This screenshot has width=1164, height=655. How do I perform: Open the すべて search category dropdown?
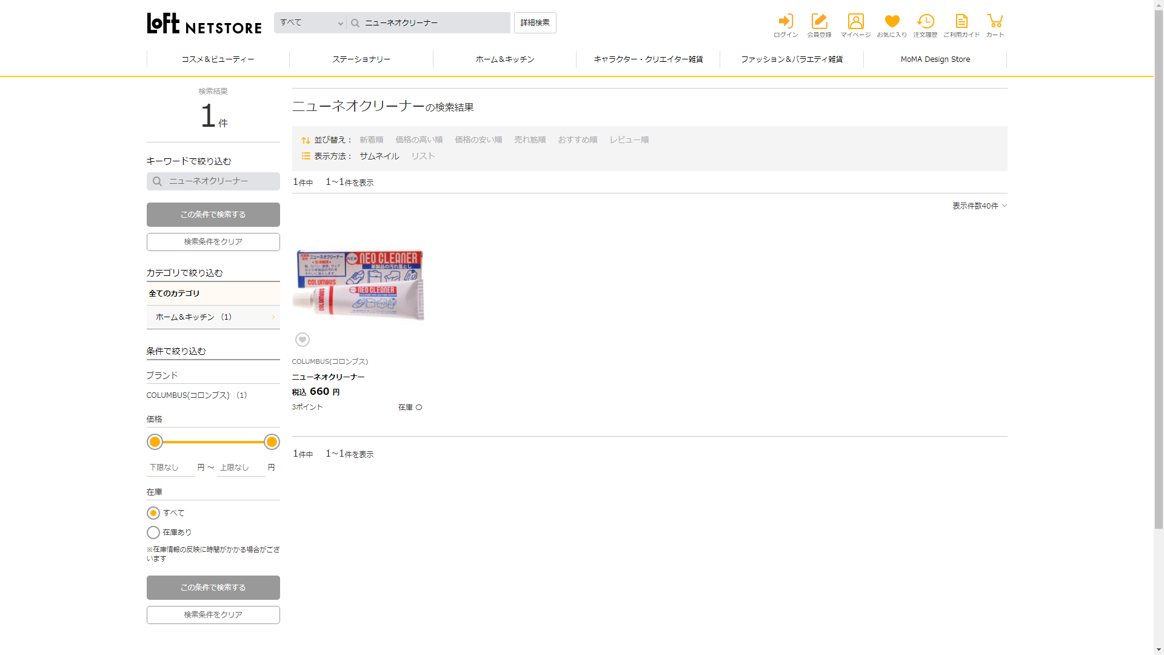(x=310, y=23)
